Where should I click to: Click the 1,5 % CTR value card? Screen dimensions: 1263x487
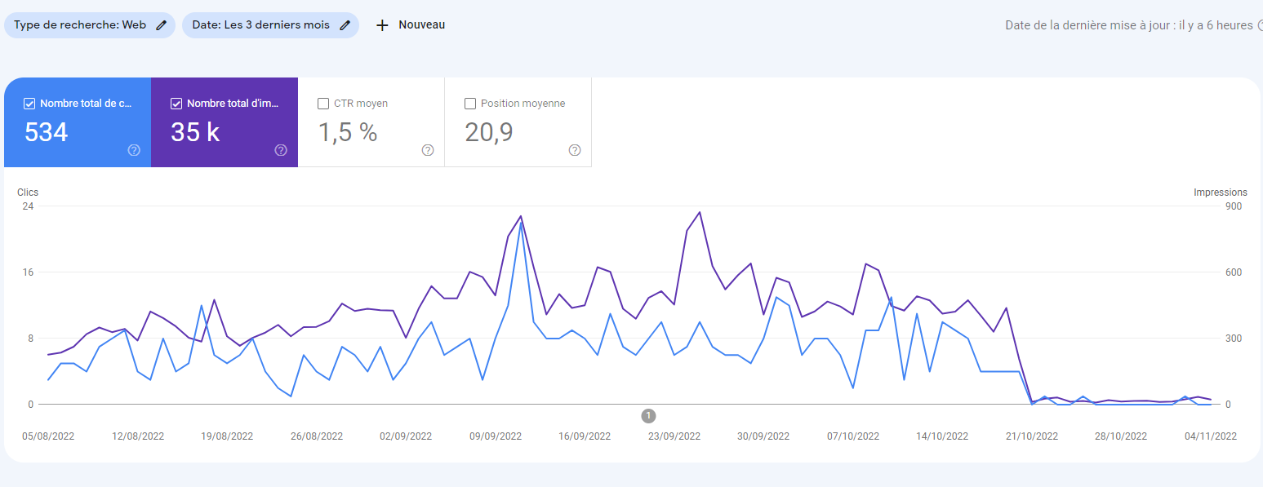pyautogui.click(x=371, y=122)
